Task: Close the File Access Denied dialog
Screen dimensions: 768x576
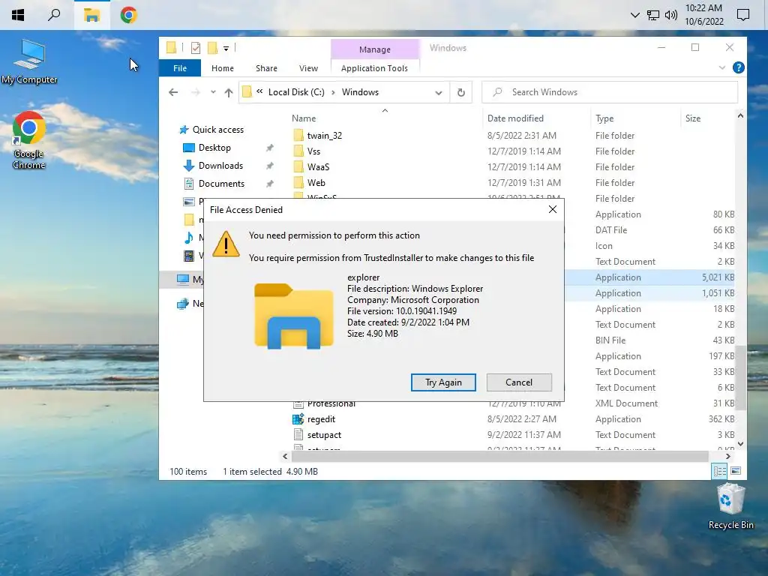Action: point(553,210)
